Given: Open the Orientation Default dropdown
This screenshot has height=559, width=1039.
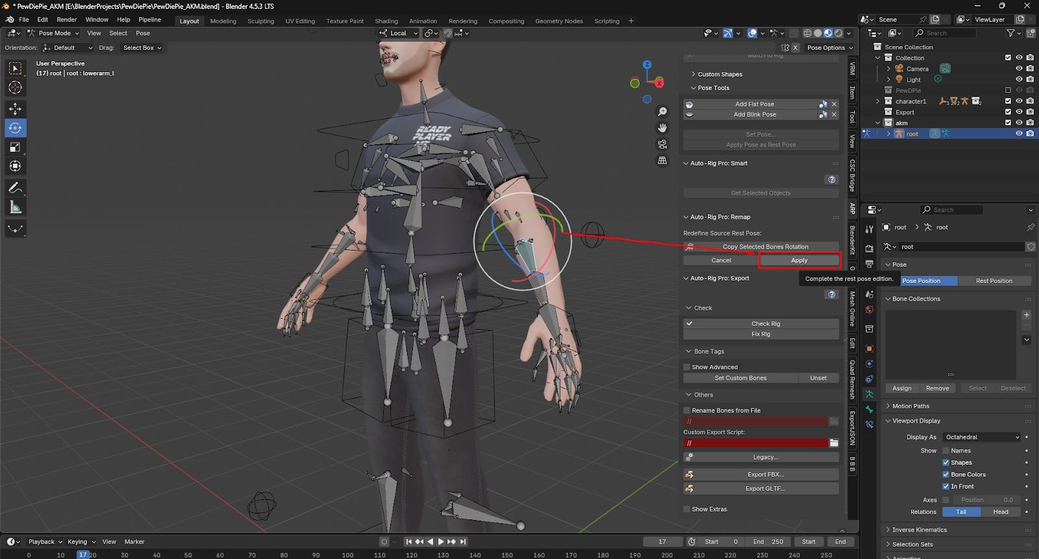Looking at the screenshot, I should click(68, 47).
